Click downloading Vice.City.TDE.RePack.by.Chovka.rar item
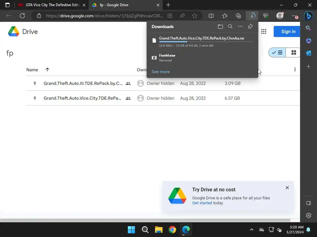317x237 pixels. tap(202, 42)
